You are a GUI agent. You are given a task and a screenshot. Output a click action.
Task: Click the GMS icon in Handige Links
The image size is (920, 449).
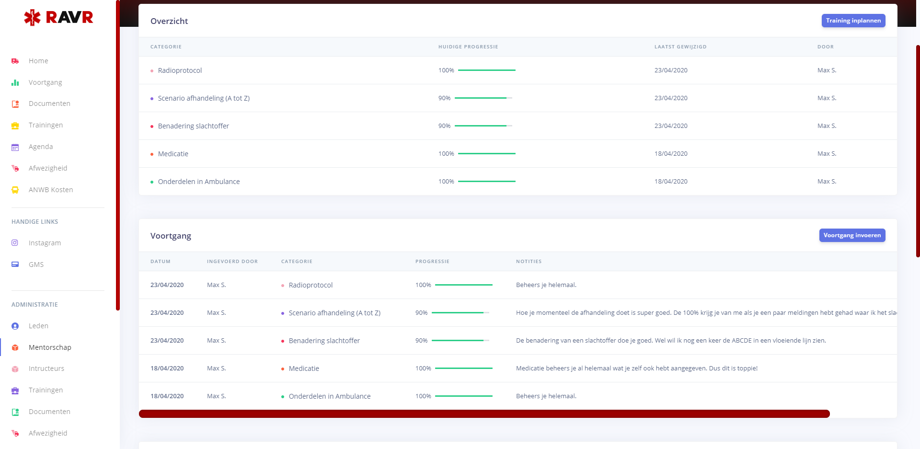[15, 265]
